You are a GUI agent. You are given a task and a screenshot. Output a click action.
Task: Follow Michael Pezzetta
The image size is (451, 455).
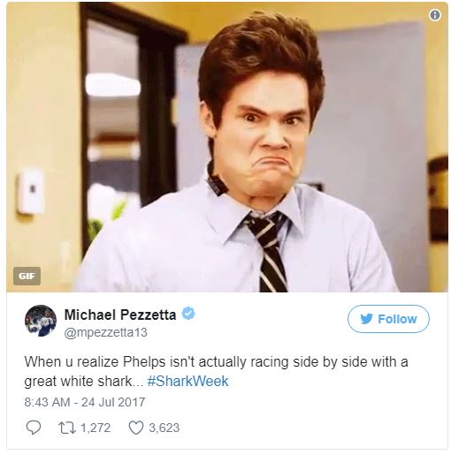click(x=388, y=319)
